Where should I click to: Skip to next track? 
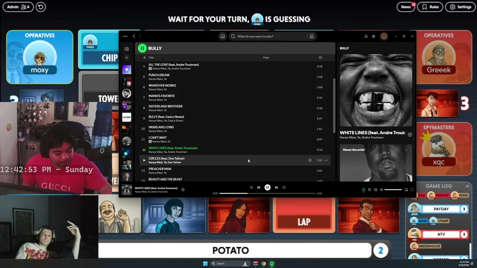(x=276, y=188)
